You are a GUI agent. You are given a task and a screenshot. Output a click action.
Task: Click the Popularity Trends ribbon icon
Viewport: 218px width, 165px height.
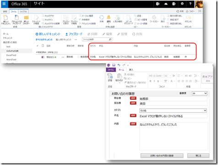tap(117, 17)
